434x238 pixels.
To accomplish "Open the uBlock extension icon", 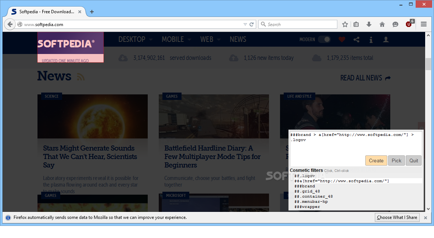I will point(409,24).
